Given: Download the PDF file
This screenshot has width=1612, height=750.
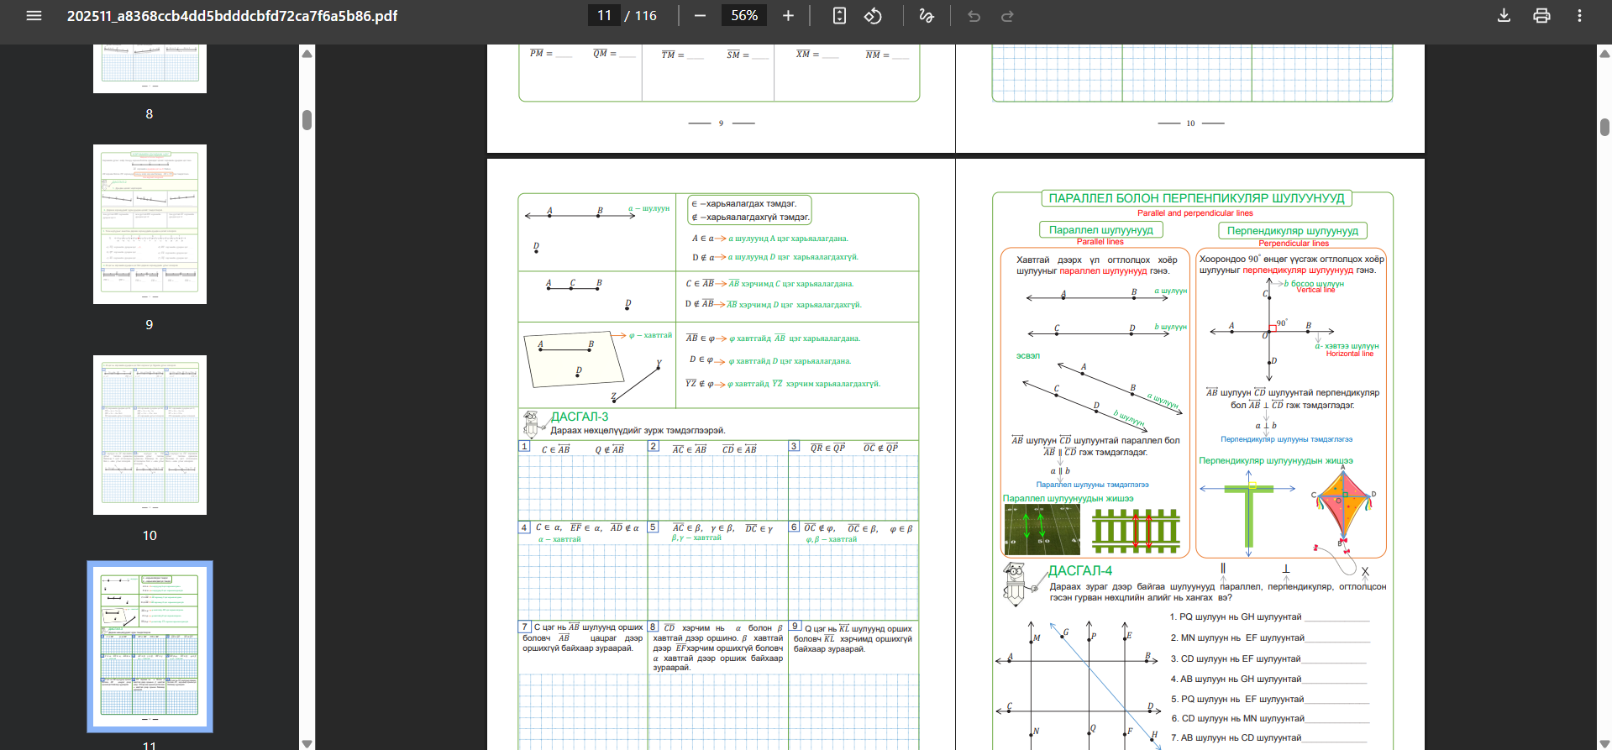Looking at the screenshot, I should click(1504, 16).
